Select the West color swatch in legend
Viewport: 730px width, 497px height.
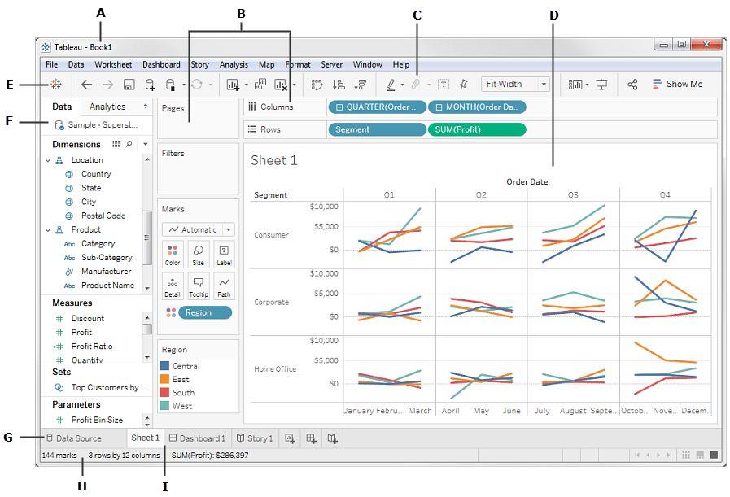164,406
